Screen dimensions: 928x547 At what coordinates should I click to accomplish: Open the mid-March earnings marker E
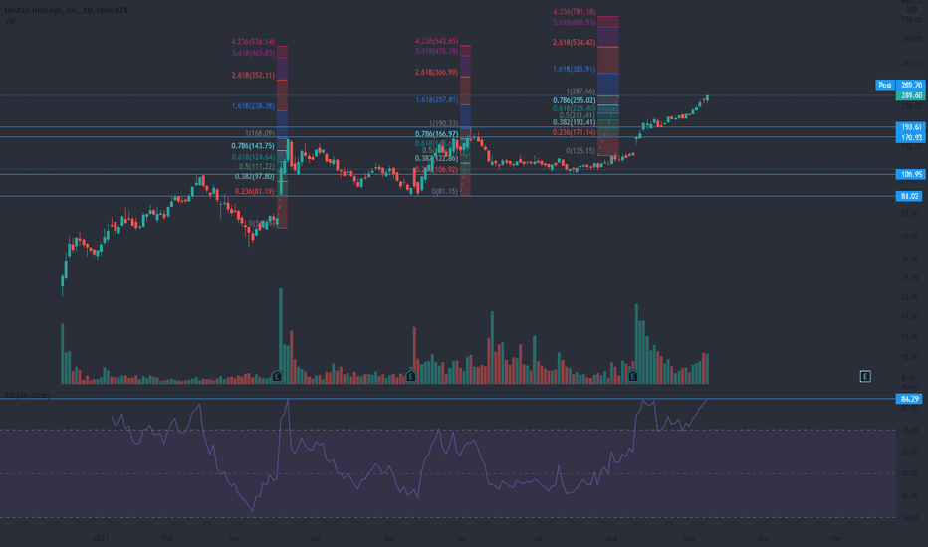pos(277,376)
